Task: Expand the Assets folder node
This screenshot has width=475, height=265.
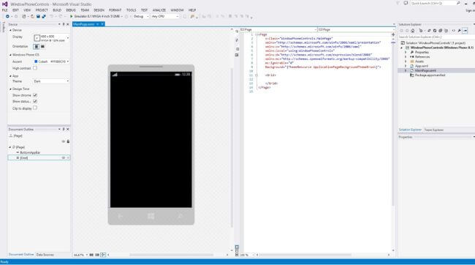Action: [x=406, y=61]
